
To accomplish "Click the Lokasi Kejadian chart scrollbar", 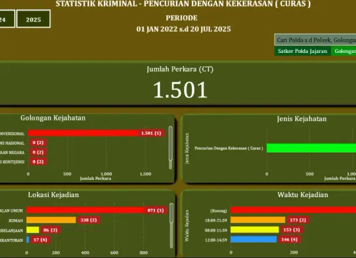I will pyautogui.click(x=171, y=226).
